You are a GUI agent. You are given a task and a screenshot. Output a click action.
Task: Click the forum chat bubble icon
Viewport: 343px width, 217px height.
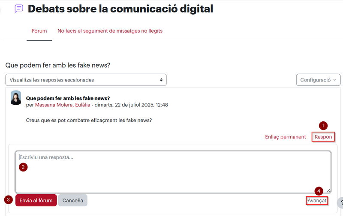[19, 9]
